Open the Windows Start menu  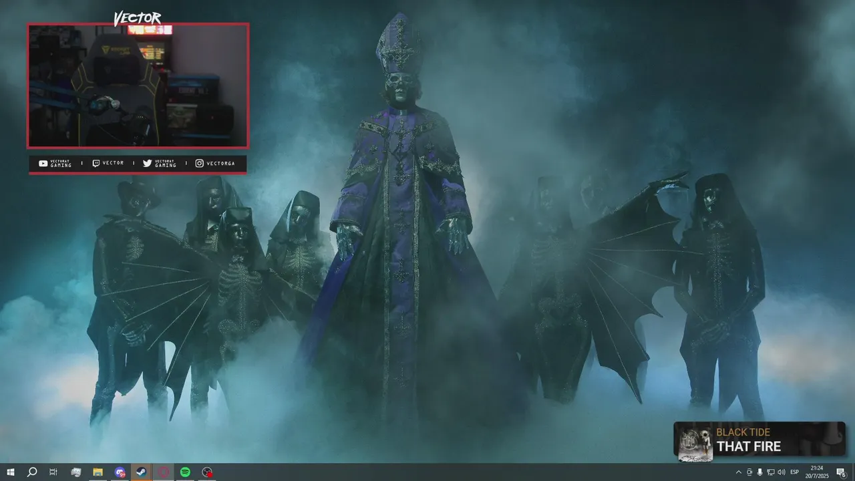(10, 472)
